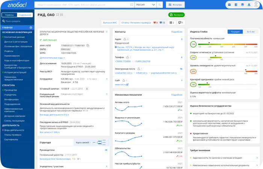Open the info@rzd.ru email link
The height and width of the screenshot is (169, 263).
[142, 73]
